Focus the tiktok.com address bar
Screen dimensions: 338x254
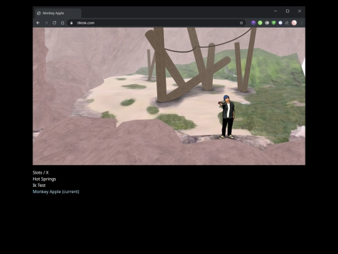click(x=157, y=23)
